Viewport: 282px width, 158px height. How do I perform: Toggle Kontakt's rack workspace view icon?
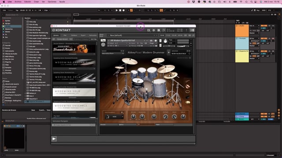coord(159,30)
